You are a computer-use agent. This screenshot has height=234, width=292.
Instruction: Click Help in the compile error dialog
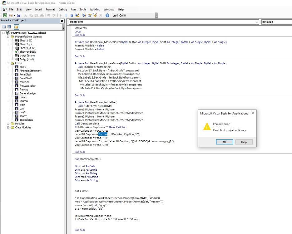[x=244, y=142]
